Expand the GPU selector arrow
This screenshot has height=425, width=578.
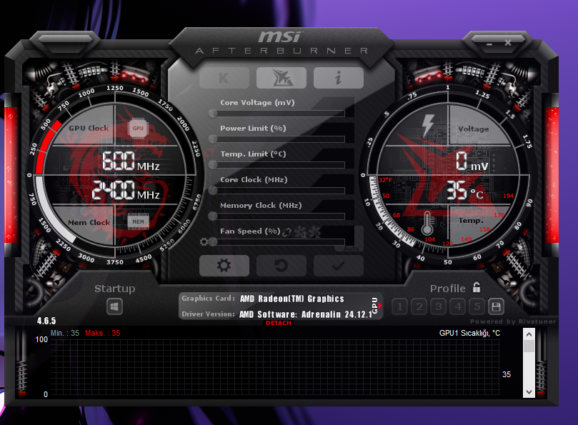379,306
